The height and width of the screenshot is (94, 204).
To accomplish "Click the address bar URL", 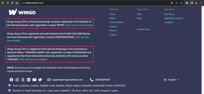I will 34,3.
